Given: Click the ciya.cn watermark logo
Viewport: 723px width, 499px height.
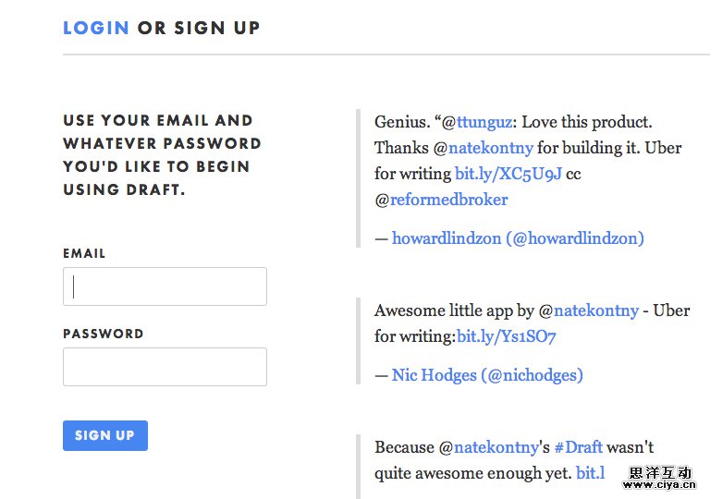Looking at the screenshot, I should click(x=660, y=476).
